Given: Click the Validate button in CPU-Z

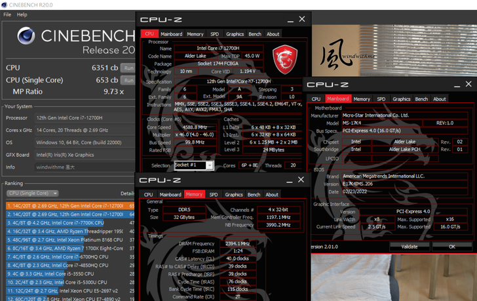Looking at the screenshot, I should click(410, 247).
